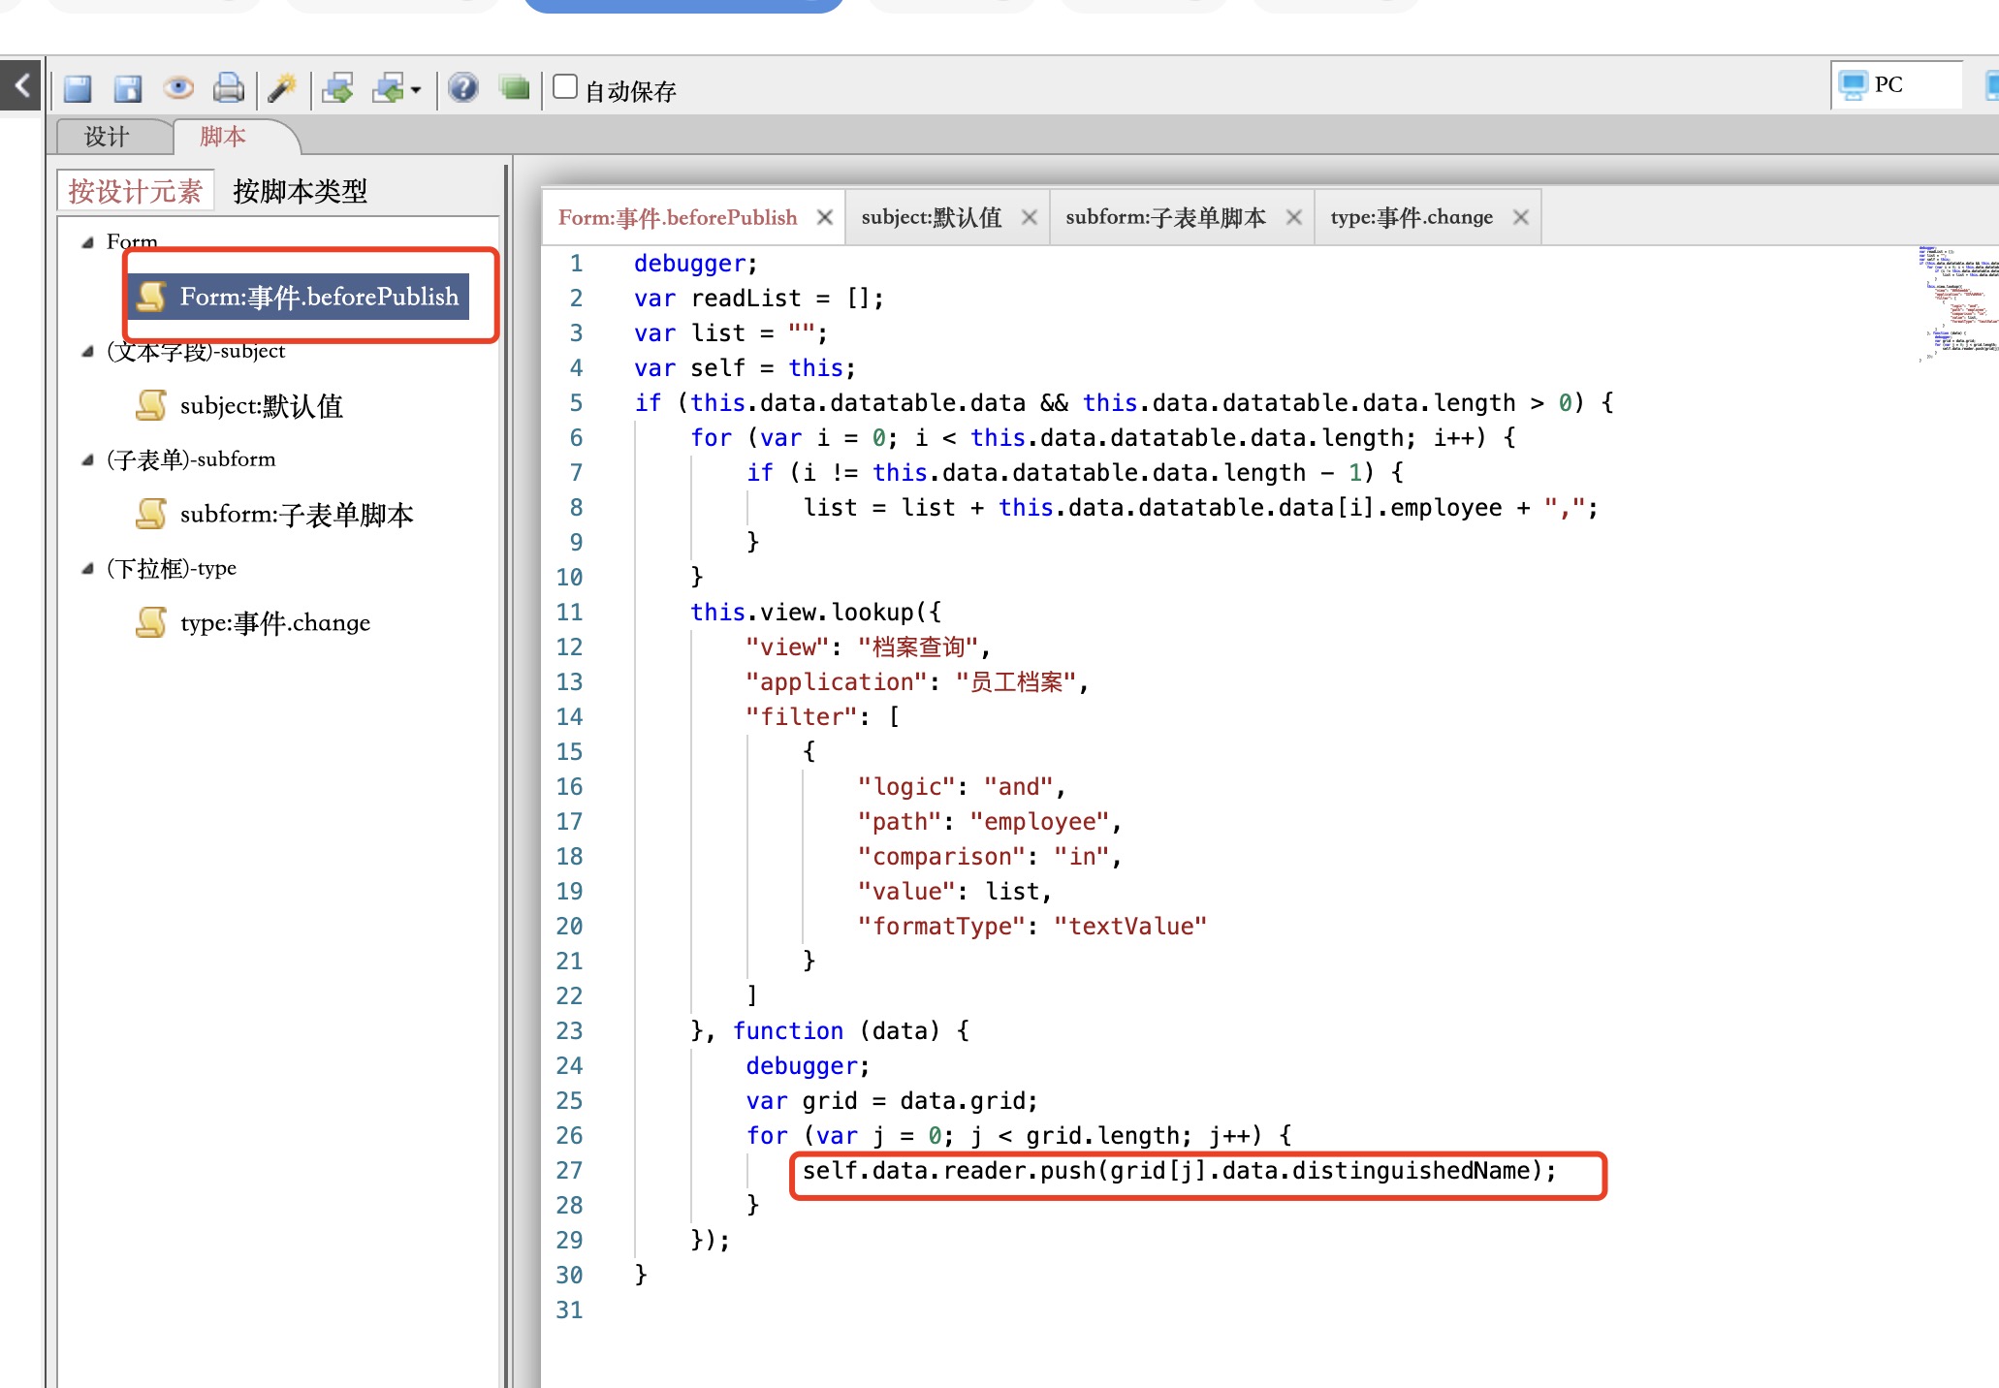This screenshot has width=1999, height=1388.
Task: Close the type:事件.change tab
Action: coord(1521,217)
